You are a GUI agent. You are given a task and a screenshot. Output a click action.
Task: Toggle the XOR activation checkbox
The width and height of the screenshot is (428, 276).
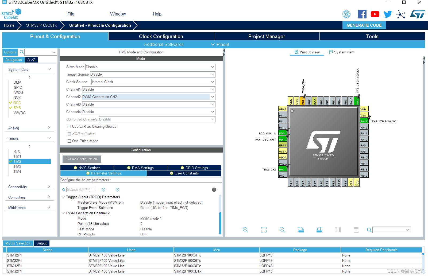[69, 134]
